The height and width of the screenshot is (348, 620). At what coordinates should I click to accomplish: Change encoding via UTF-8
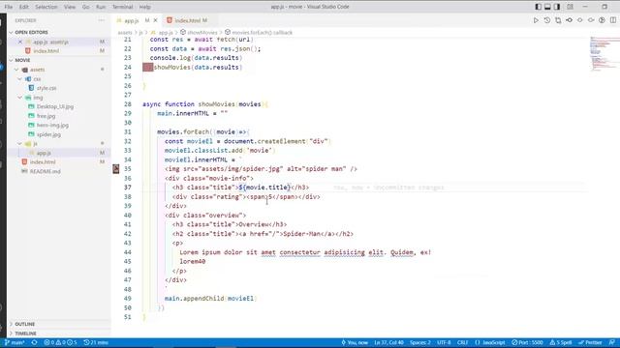(x=444, y=342)
